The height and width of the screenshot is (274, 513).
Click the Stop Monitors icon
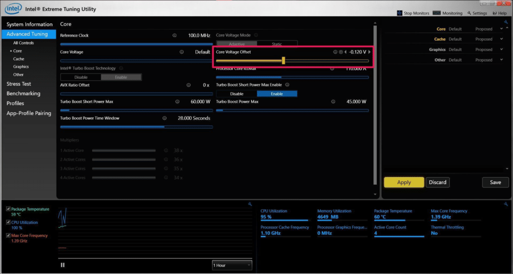[x=399, y=13]
